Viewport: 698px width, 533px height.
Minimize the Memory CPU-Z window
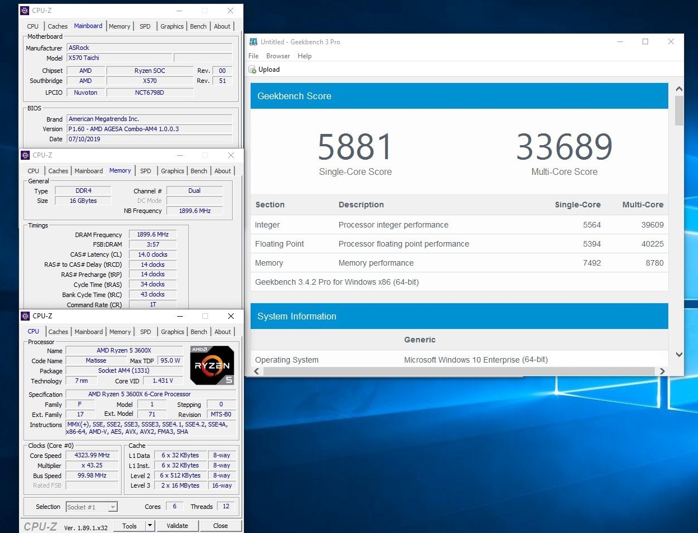[179, 155]
